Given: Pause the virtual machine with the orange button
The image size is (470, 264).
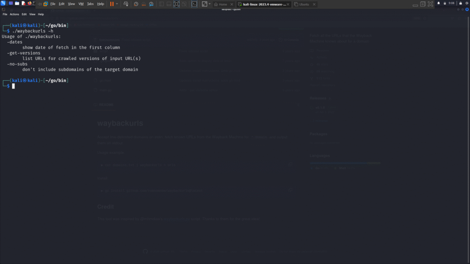Looking at the screenshot, I should (112, 4).
